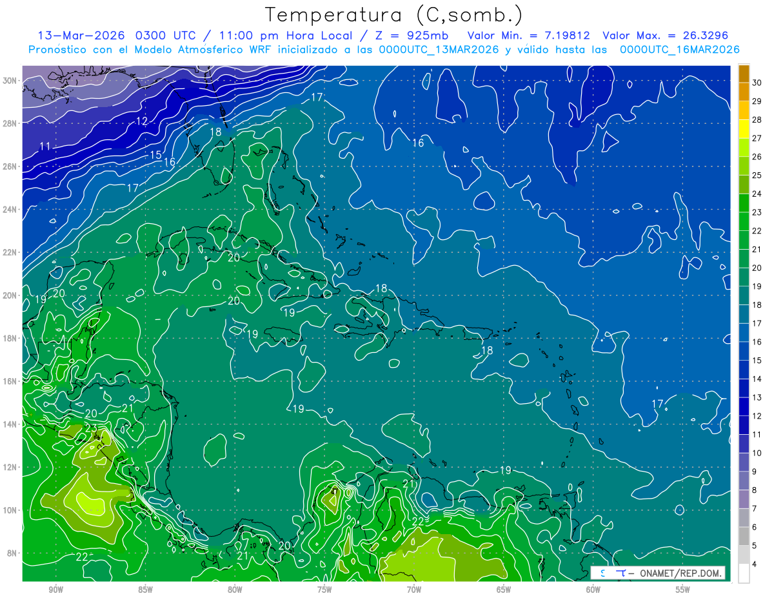This screenshot has height=598, width=774.
Task: Click the 22N latitude axis label
Action: coord(10,252)
